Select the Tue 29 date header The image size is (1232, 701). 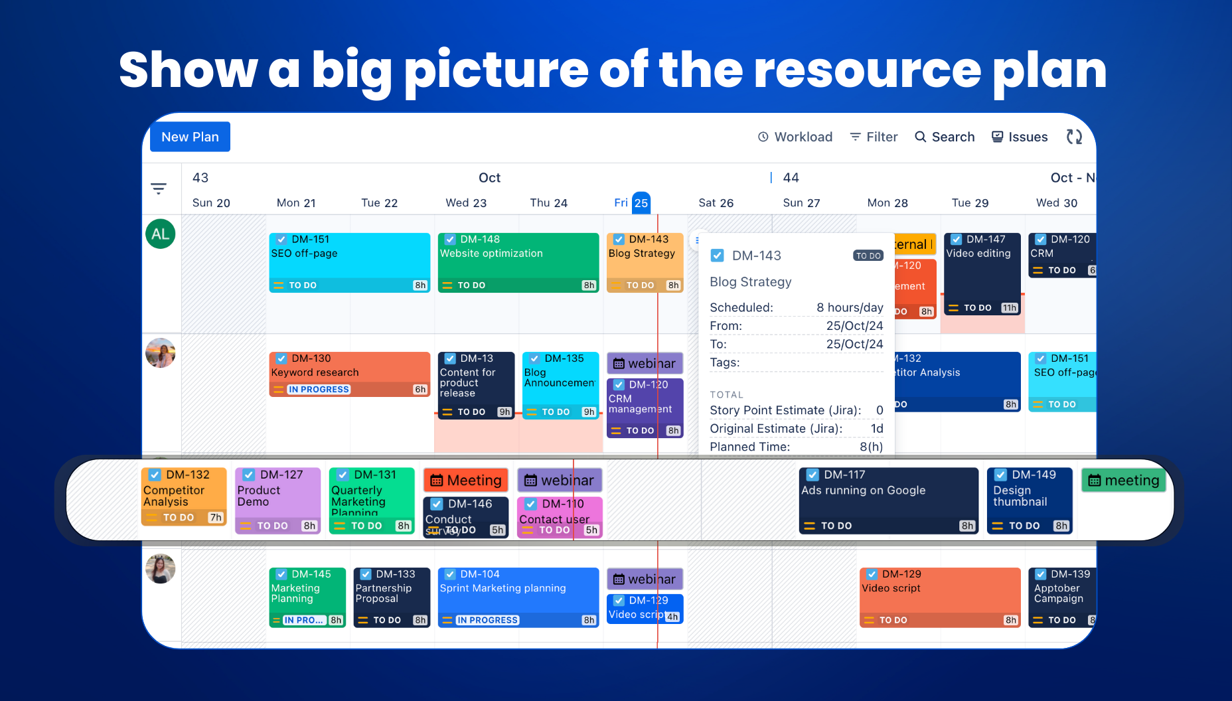(970, 203)
